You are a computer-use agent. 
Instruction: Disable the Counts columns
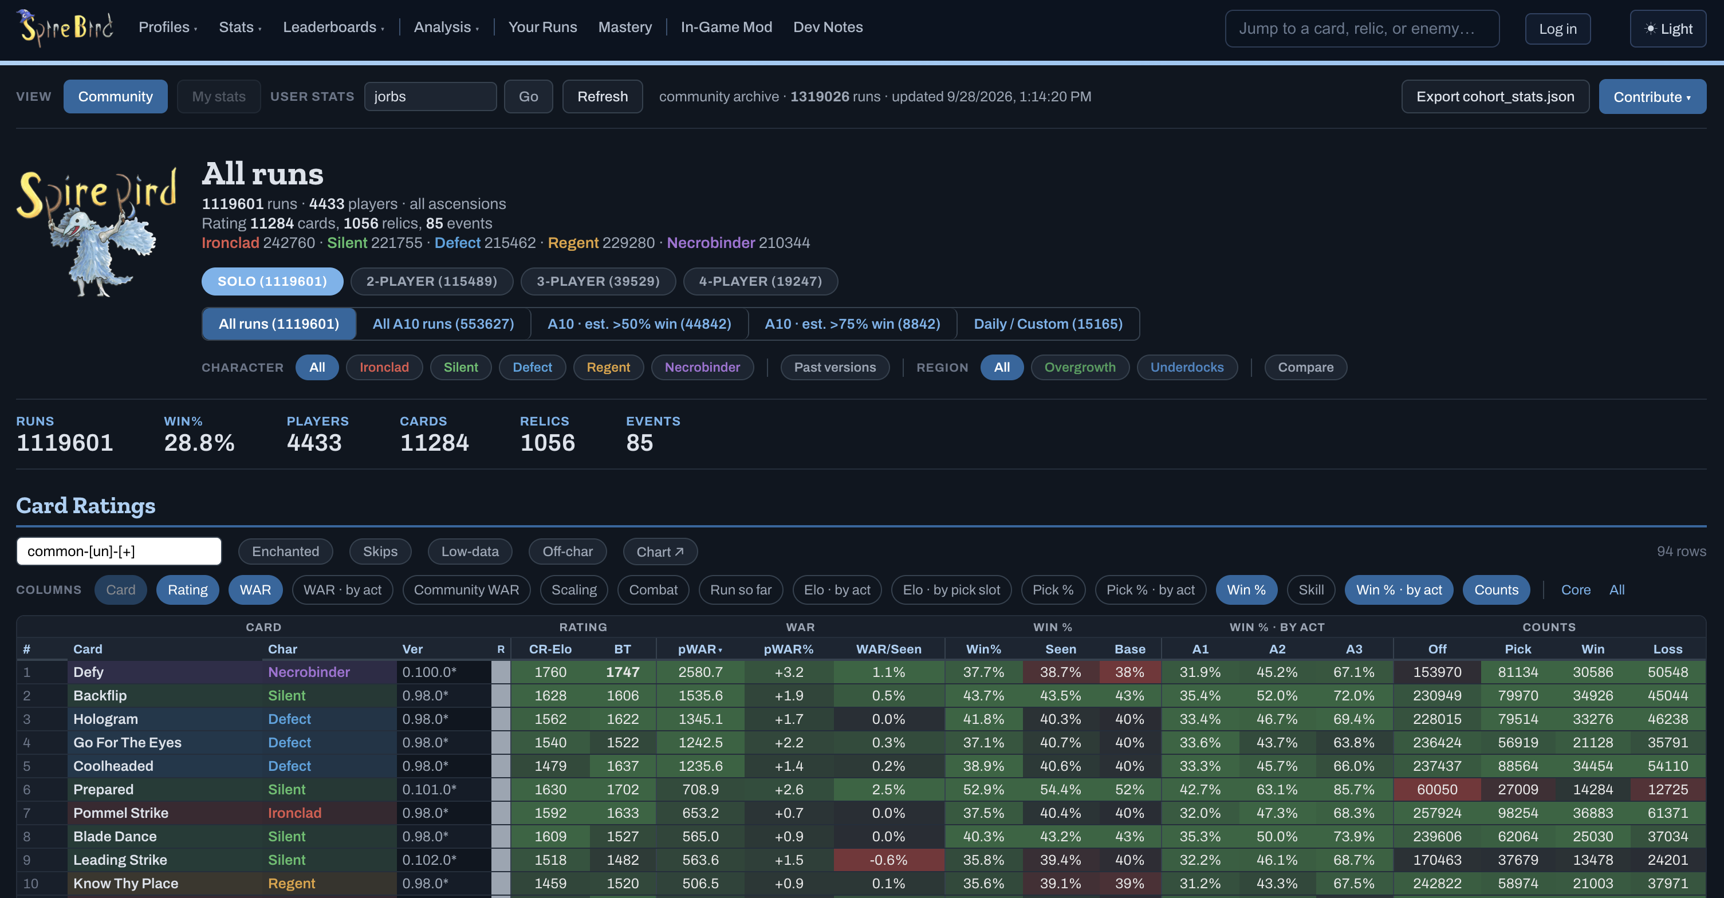[1497, 589]
